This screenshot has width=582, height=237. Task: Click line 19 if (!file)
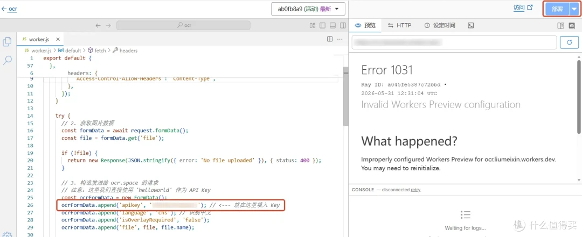tap(78, 153)
